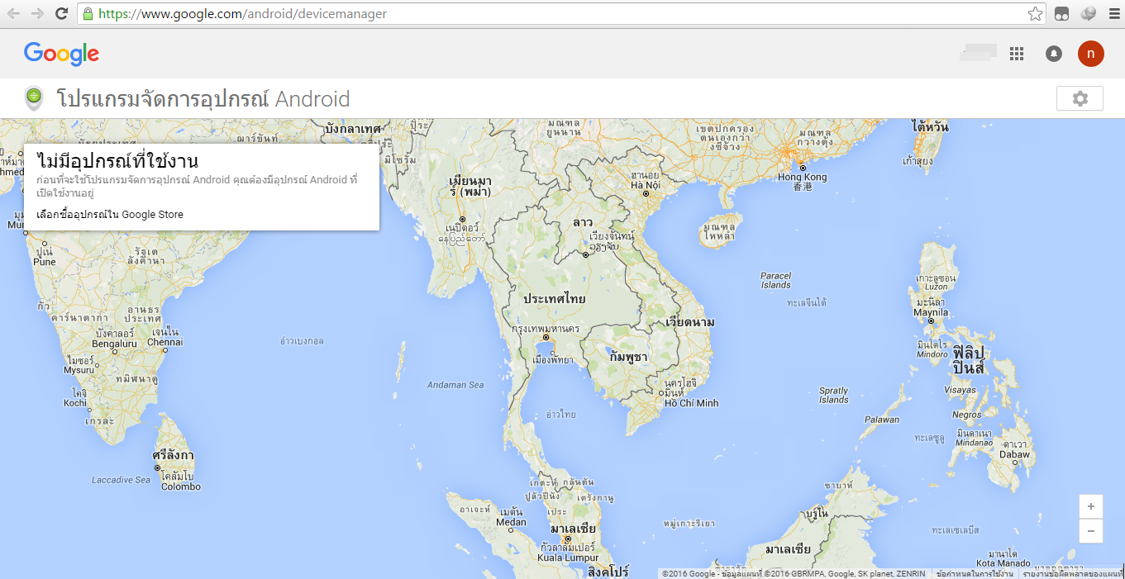
Task: Click the Bengaluru city label
Action: [x=114, y=344]
